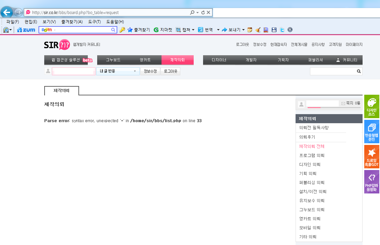Open the PHP강좌 유창화 purple banner
This screenshot has width=380, height=245.
click(372, 182)
